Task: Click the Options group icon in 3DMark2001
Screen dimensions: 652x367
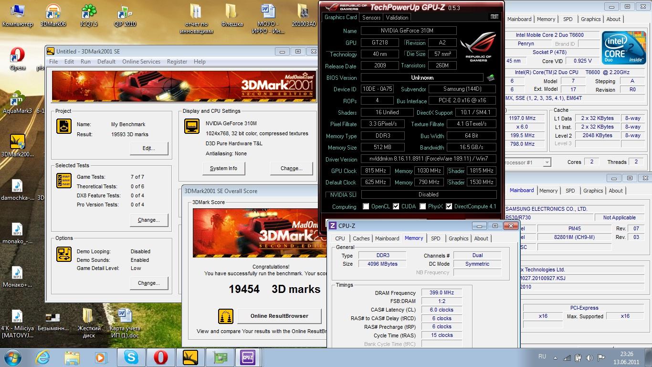Action: point(64,254)
